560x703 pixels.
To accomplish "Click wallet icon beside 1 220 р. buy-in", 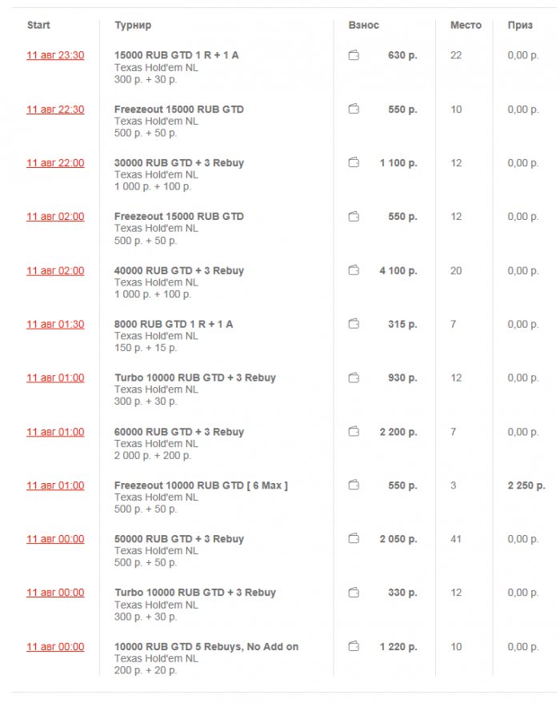I will coord(354,646).
